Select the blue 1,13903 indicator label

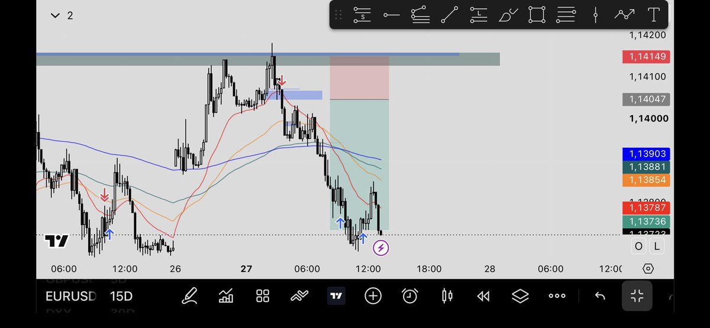[646, 154]
